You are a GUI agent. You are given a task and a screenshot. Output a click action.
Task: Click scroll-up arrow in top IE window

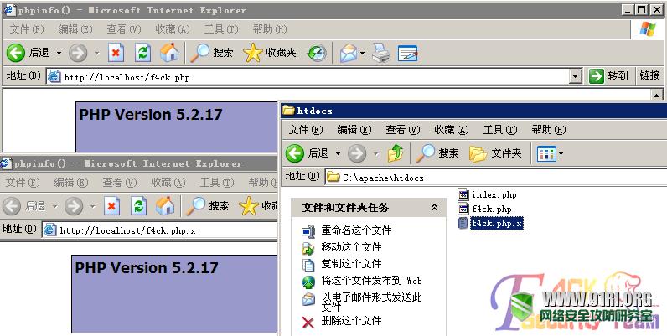point(656,95)
